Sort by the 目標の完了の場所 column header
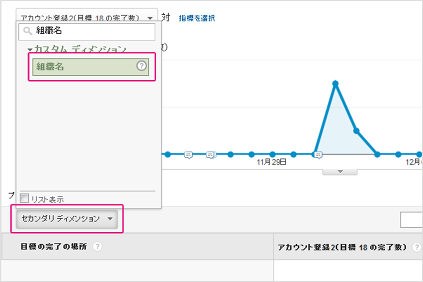423x282 pixels. click(54, 247)
